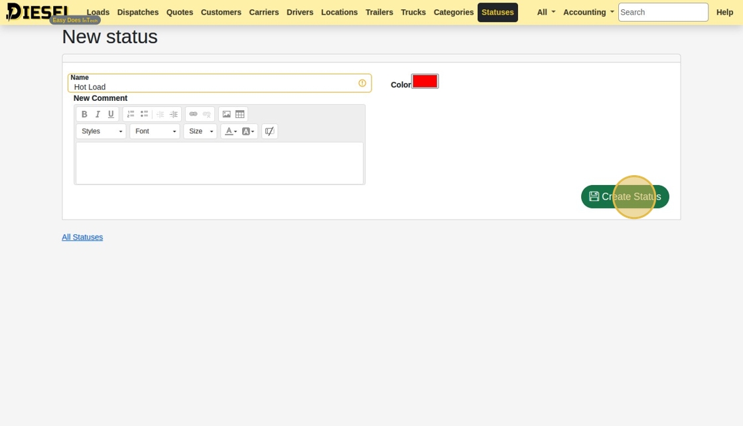Go to the Loads page
Screen dimensions: 743x426
coord(98,13)
